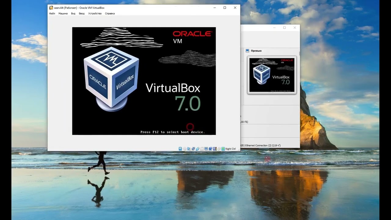Image resolution: width=391 pixels, height=220 pixels.
Task: Maximize the background VirtualBox Manager window
Action: coord(284,28)
